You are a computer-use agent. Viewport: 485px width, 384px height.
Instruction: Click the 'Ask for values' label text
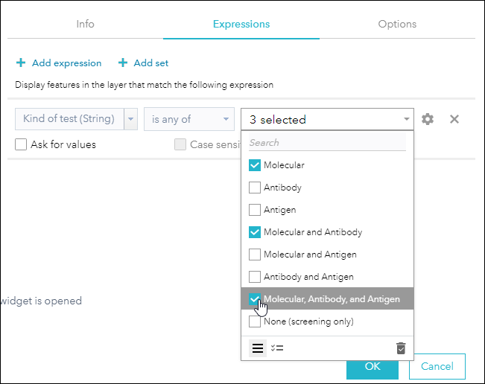[x=63, y=144]
